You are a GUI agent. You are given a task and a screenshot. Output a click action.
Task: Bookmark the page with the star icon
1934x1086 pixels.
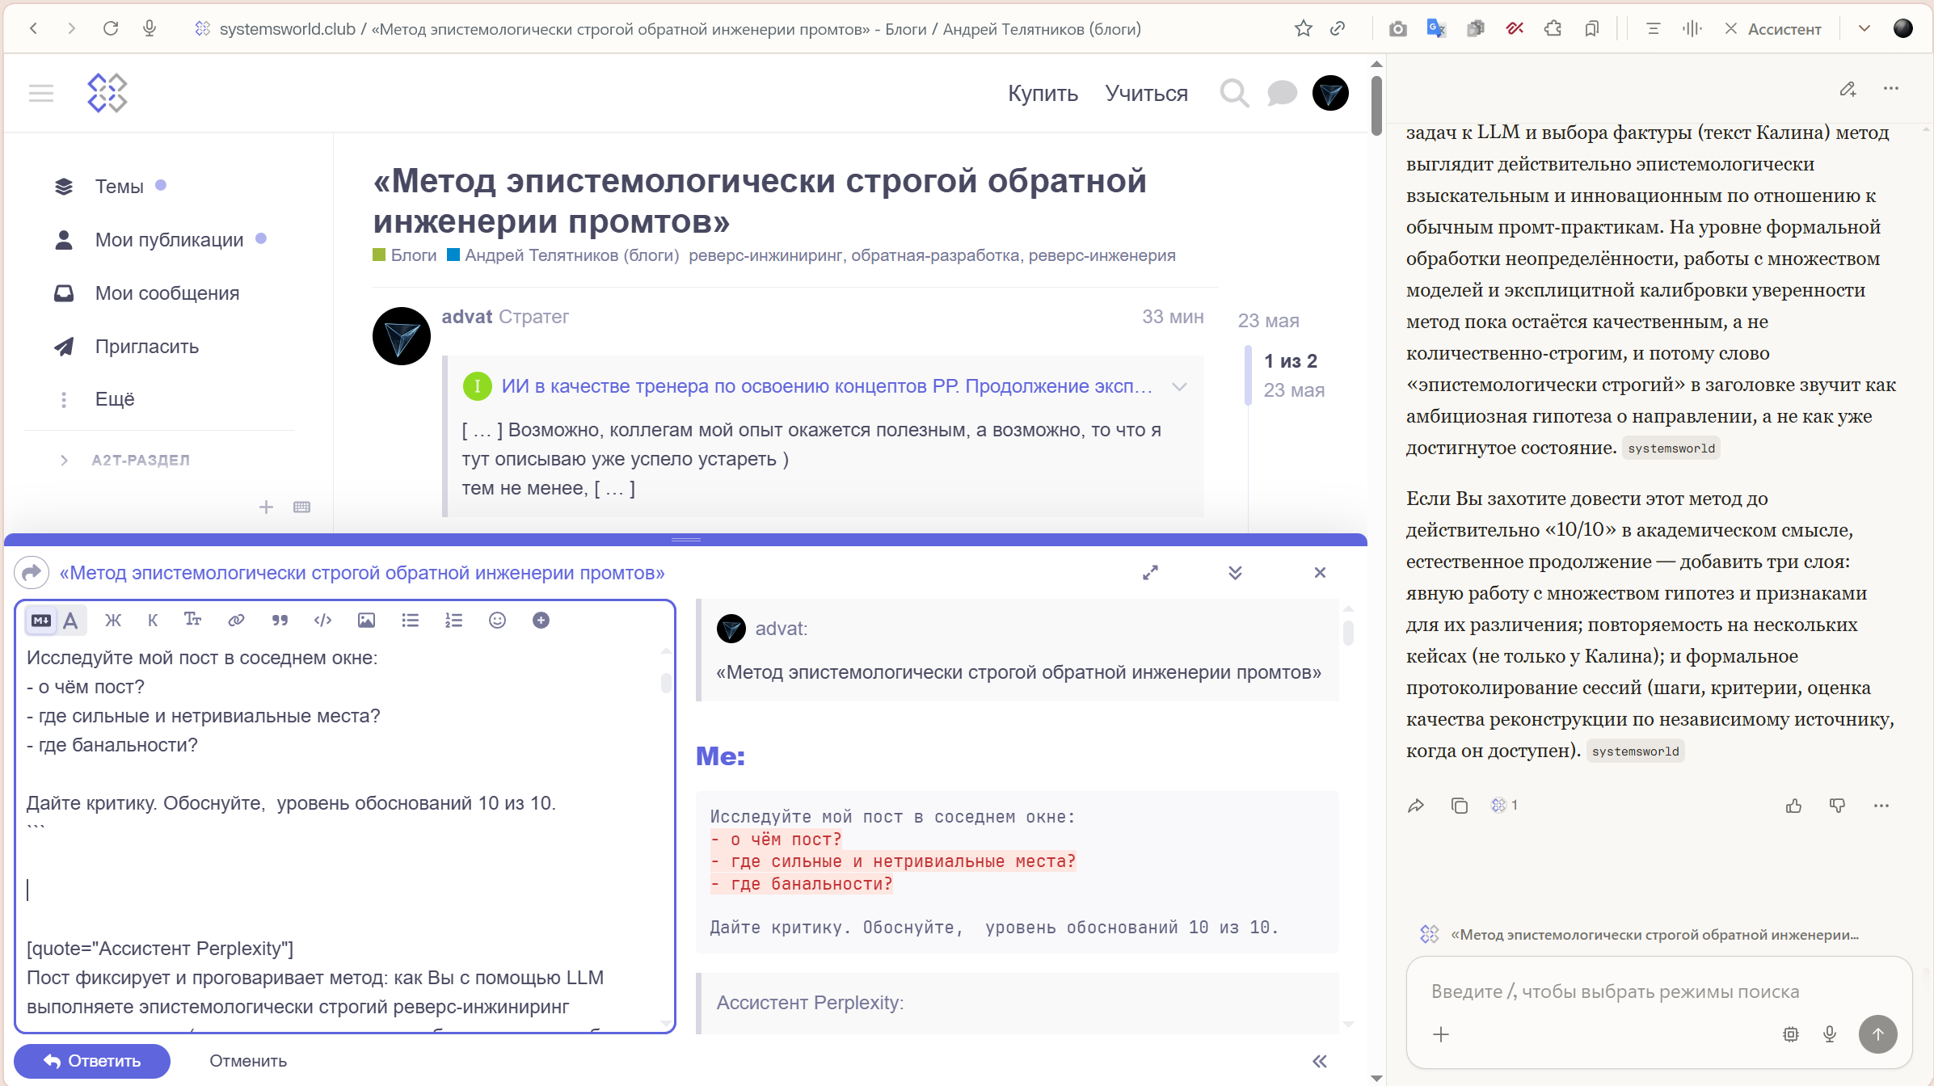[1303, 29]
